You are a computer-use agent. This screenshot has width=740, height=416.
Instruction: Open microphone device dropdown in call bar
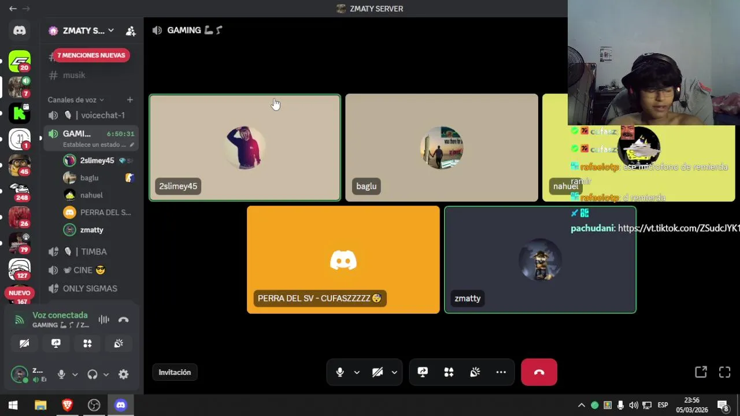tap(357, 373)
